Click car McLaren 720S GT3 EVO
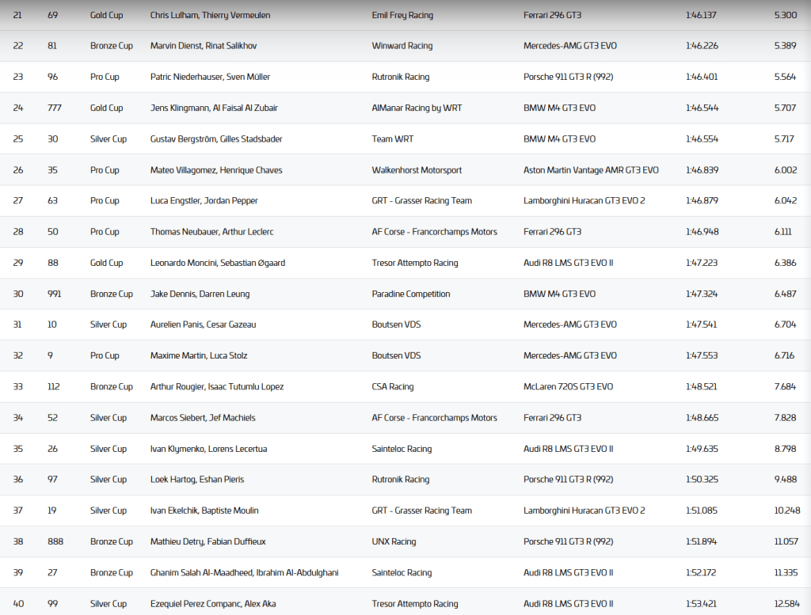811x615 pixels. 568,386
